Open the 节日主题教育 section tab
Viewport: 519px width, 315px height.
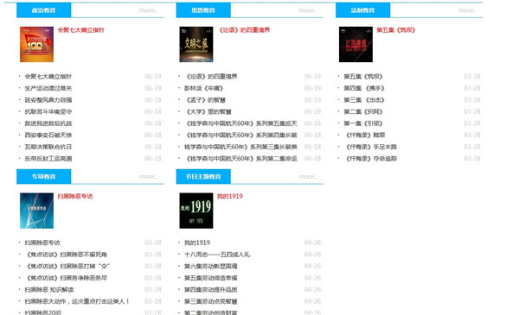pyautogui.click(x=203, y=177)
